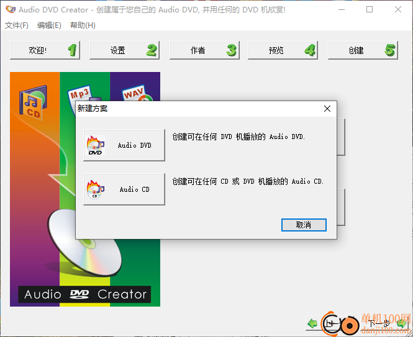The height and width of the screenshot is (337, 413).
Task: Click the 取消 cancel button
Action: click(304, 225)
